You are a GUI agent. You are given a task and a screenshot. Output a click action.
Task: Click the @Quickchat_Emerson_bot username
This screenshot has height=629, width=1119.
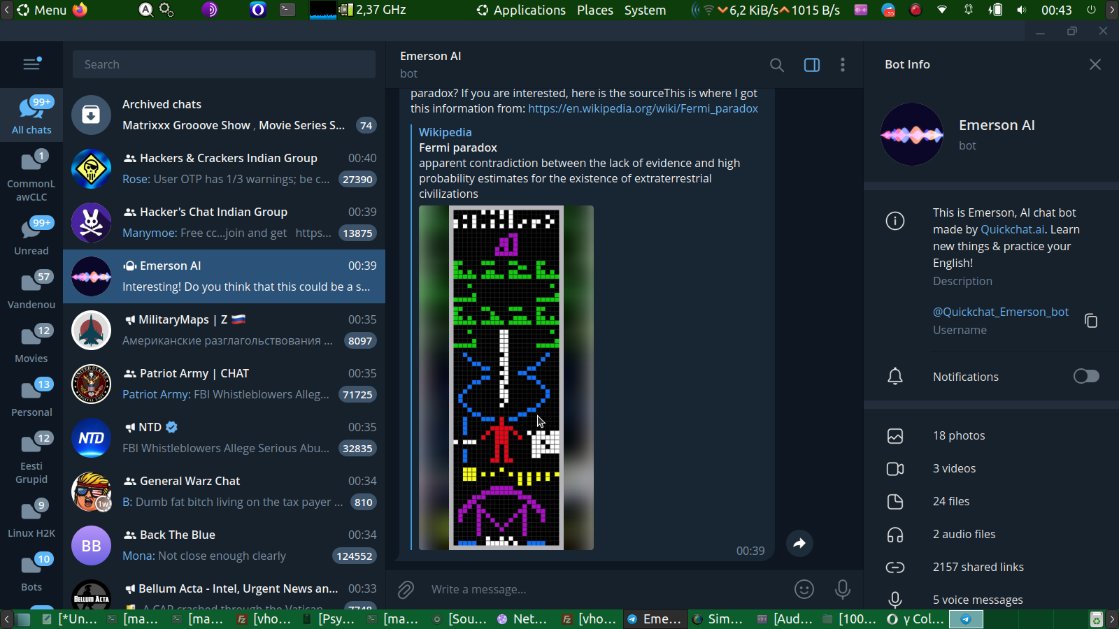(x=1001, y=312)
